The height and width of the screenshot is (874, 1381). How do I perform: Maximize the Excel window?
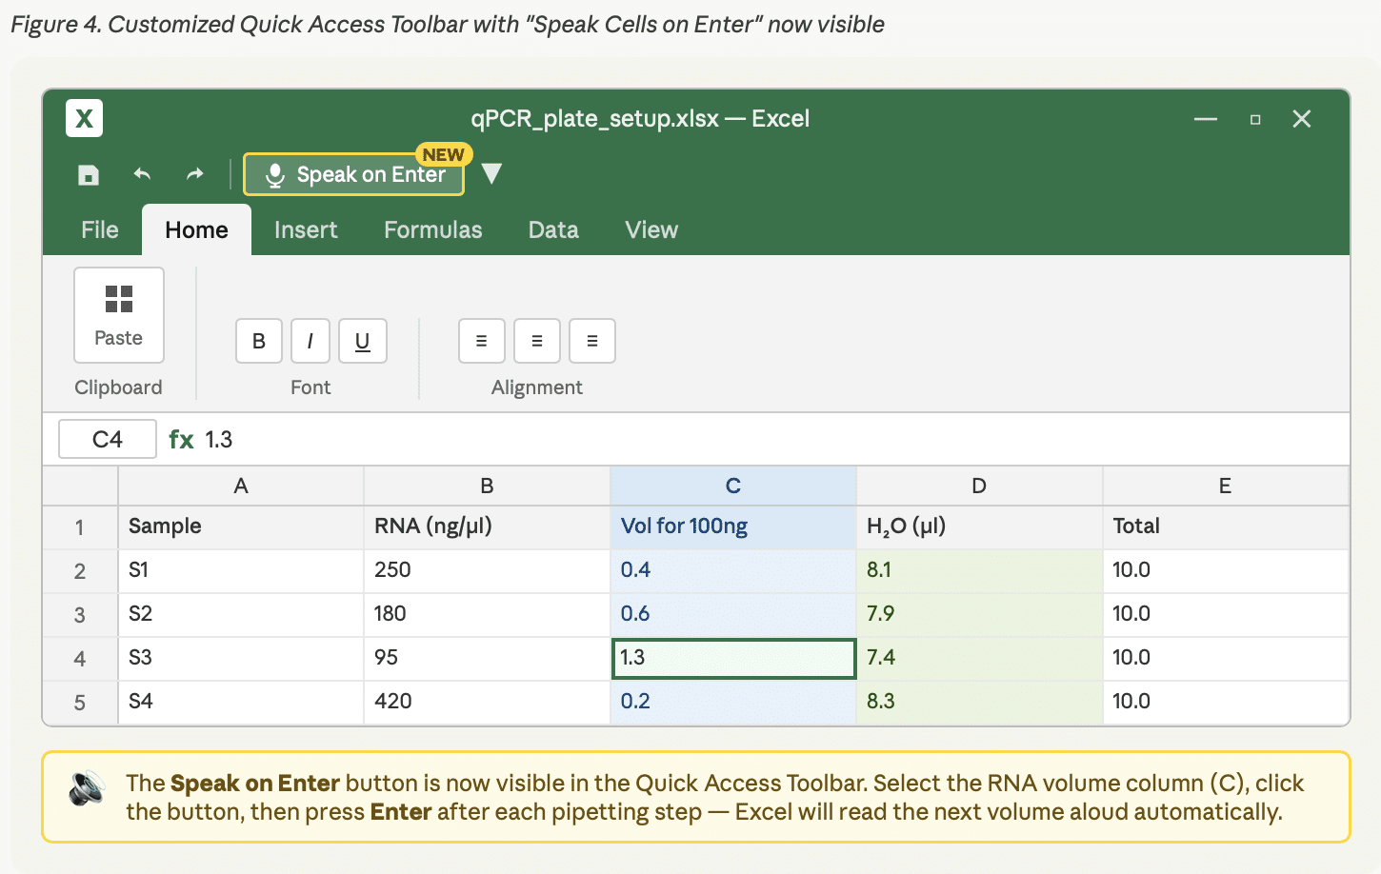(x=1255, y=119)
